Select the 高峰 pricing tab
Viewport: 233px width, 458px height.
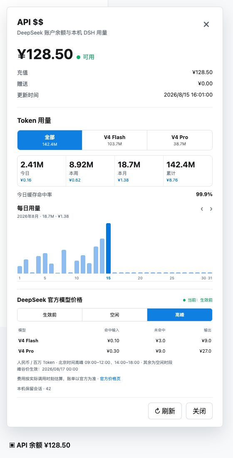[x=180, y=315]
